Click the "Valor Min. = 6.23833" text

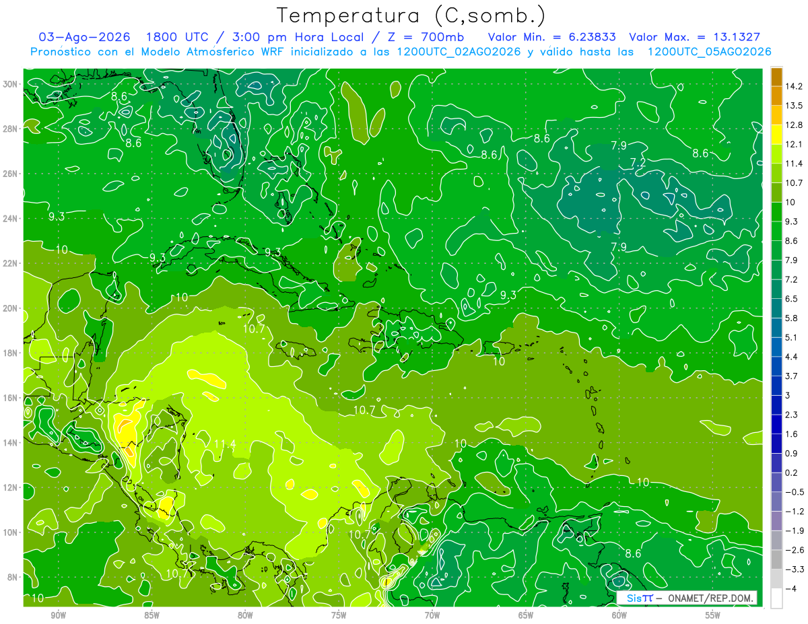tap(552, 37)
